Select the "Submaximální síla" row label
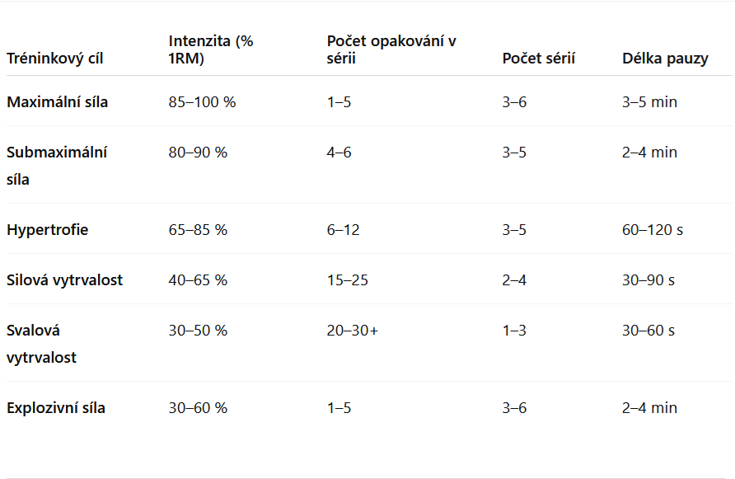This screenshot has height=479, width=735. coord(57,165)
